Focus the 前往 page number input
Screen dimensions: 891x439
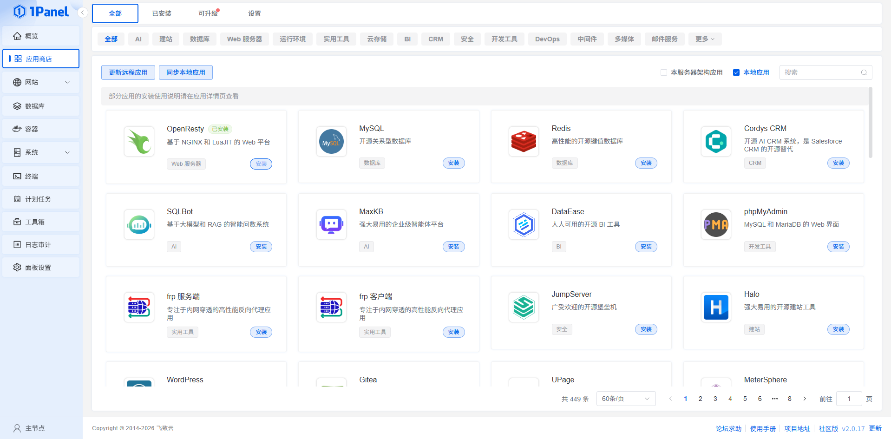849,399
